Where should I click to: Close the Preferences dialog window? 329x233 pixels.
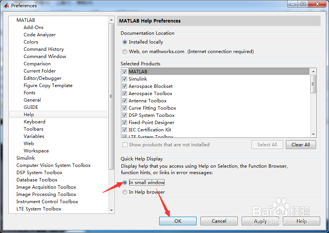coord(317,4)
